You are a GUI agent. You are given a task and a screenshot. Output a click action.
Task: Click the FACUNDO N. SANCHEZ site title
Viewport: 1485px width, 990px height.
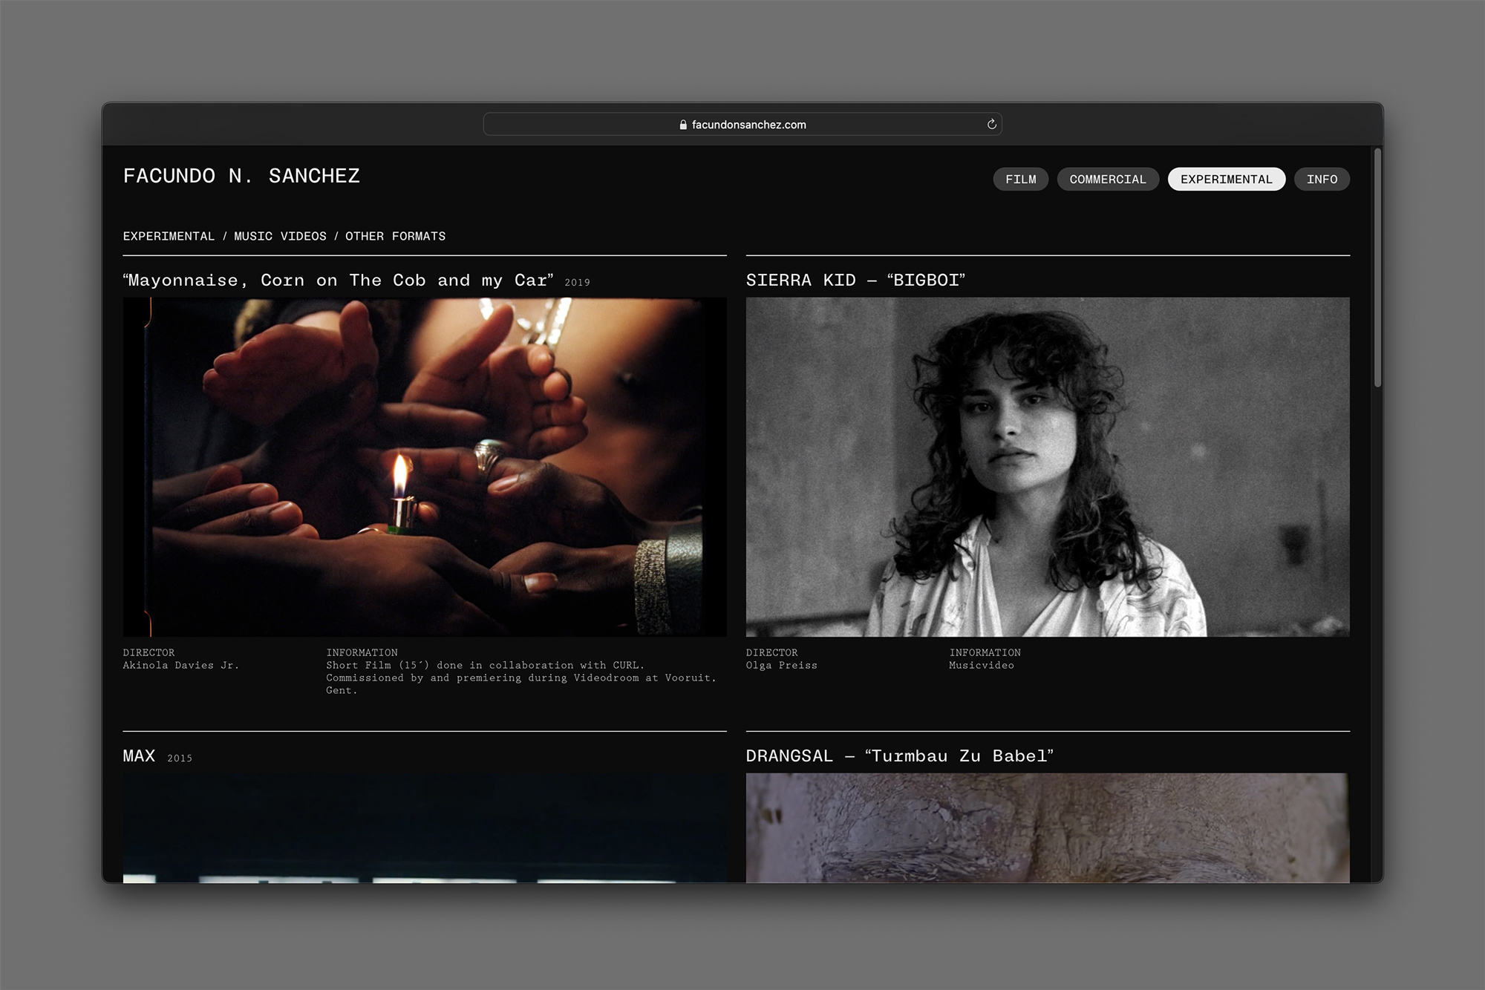click(x=241, y=176)
